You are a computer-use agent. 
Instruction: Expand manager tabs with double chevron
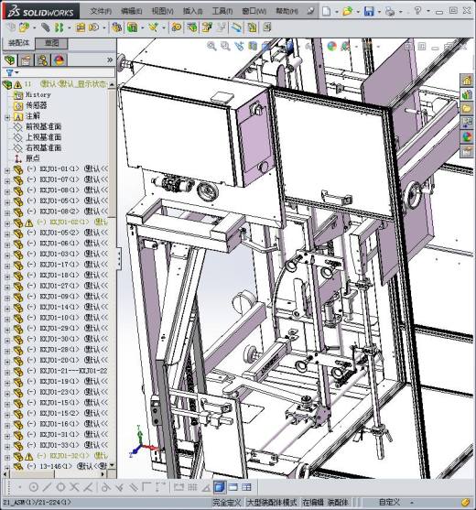click(110, 60)
